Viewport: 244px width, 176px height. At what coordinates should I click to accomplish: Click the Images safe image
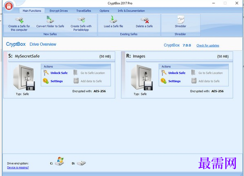(x=142, y=78)
